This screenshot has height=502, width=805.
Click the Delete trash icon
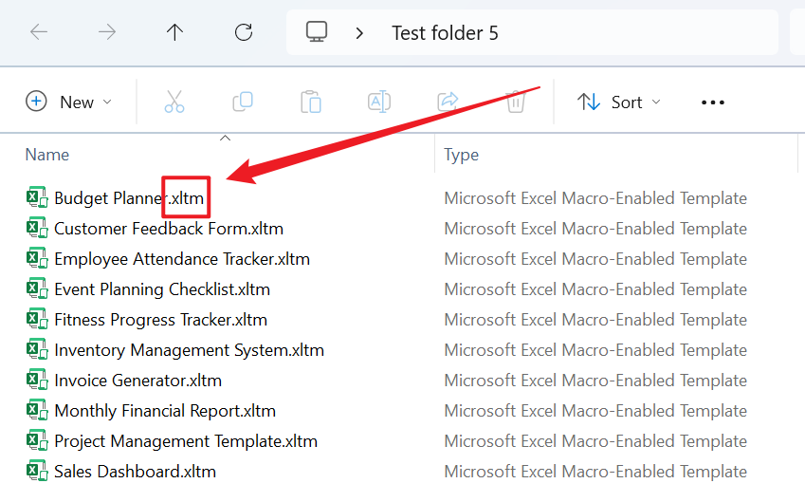[516, 102]
